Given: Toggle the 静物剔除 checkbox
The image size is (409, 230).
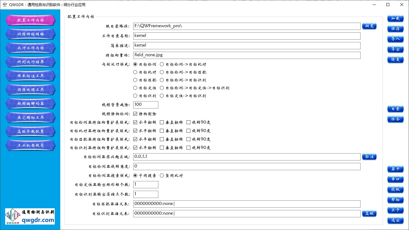Looking at the screenshot, I should point(135,114).
